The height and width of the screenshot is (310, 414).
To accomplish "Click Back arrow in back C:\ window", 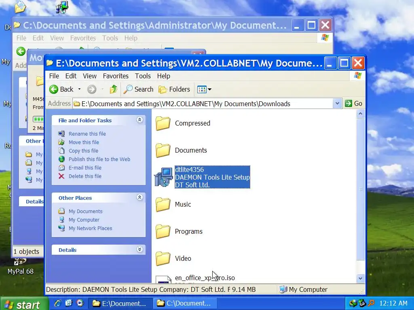I will coord(21,51).
